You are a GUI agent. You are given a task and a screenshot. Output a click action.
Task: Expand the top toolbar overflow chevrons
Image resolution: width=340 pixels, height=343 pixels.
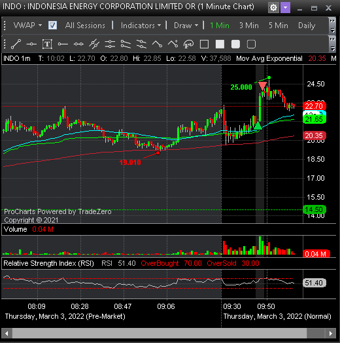(332, 21)
